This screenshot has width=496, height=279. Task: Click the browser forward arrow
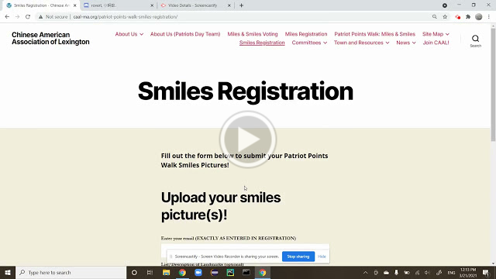tap(17, 17)
